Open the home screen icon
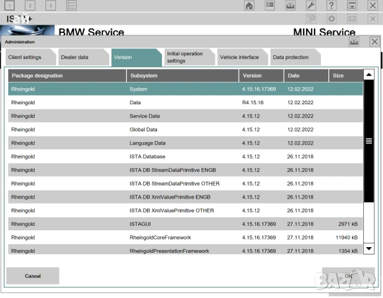383x298 pixels. 249,6
